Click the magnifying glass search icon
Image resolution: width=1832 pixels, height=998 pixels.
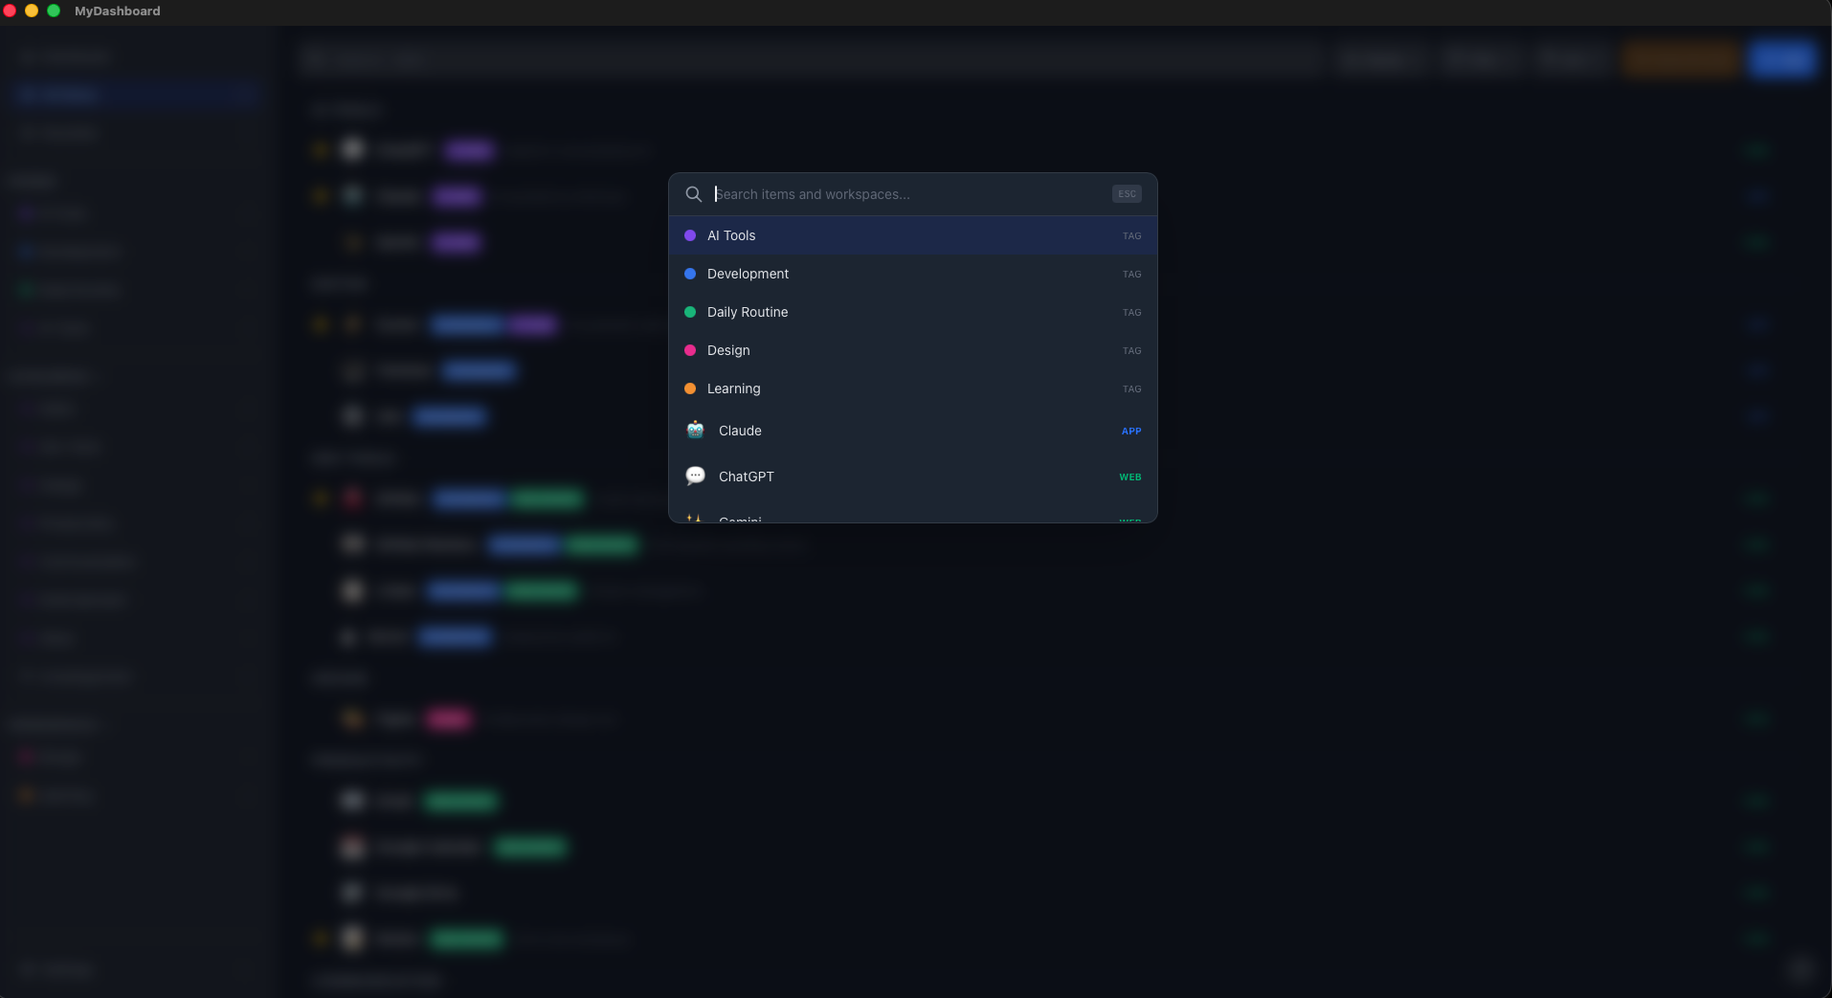(x=693, y=194)
